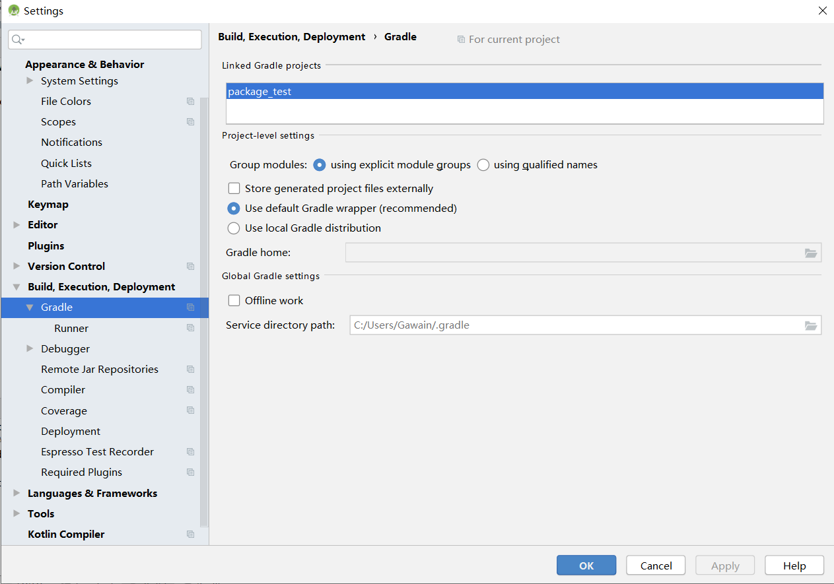Click the Android Studio icon in title bar

[x=13, y=11]
